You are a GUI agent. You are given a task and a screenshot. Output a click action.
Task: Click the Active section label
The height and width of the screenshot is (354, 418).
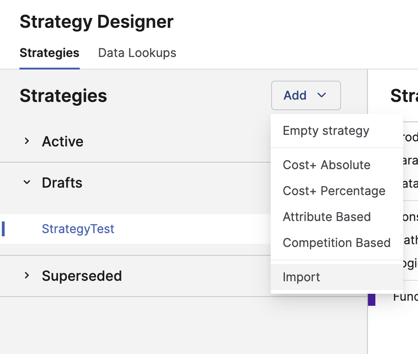click(x=63, y=141)
